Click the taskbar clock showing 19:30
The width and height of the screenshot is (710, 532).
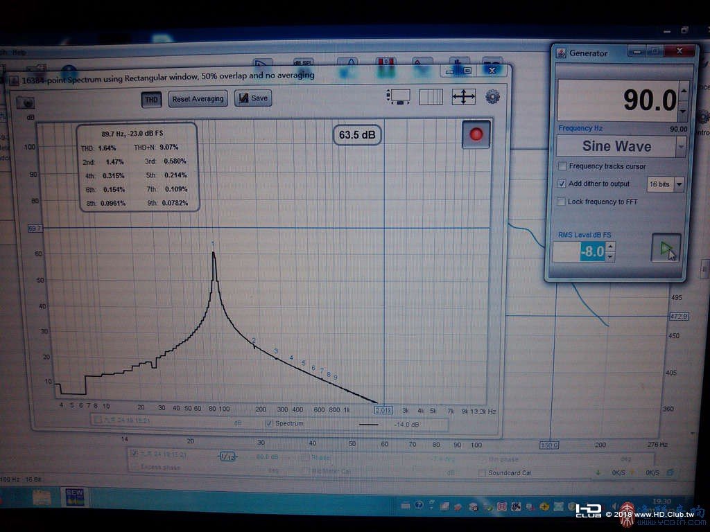tap(661, 502)
